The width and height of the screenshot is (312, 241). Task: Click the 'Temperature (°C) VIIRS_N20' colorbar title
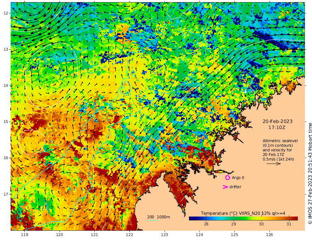pos(230,213)
